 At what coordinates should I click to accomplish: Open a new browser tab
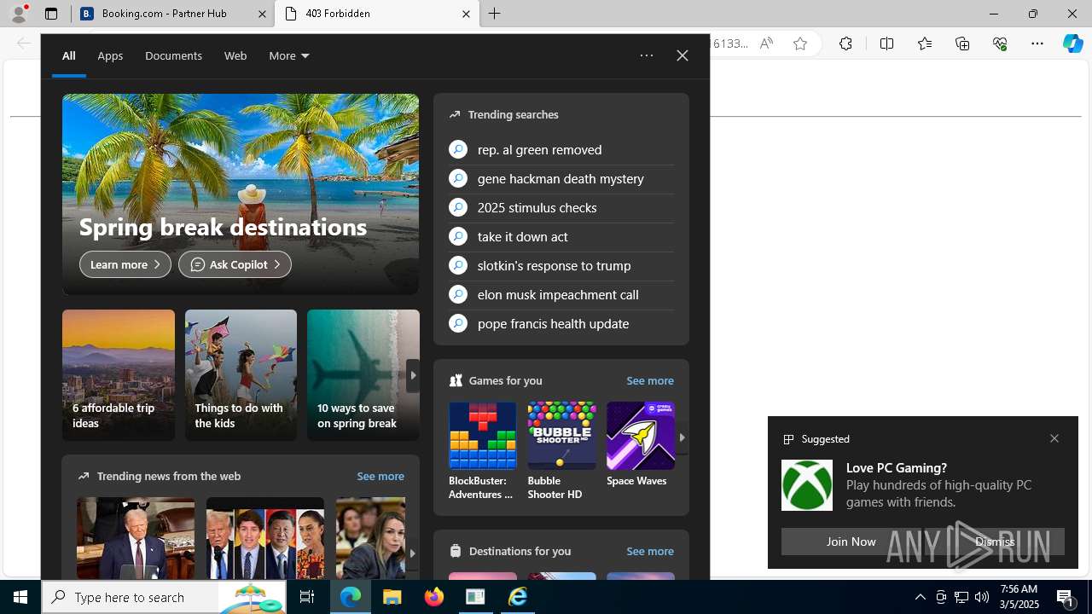point(495,14)
